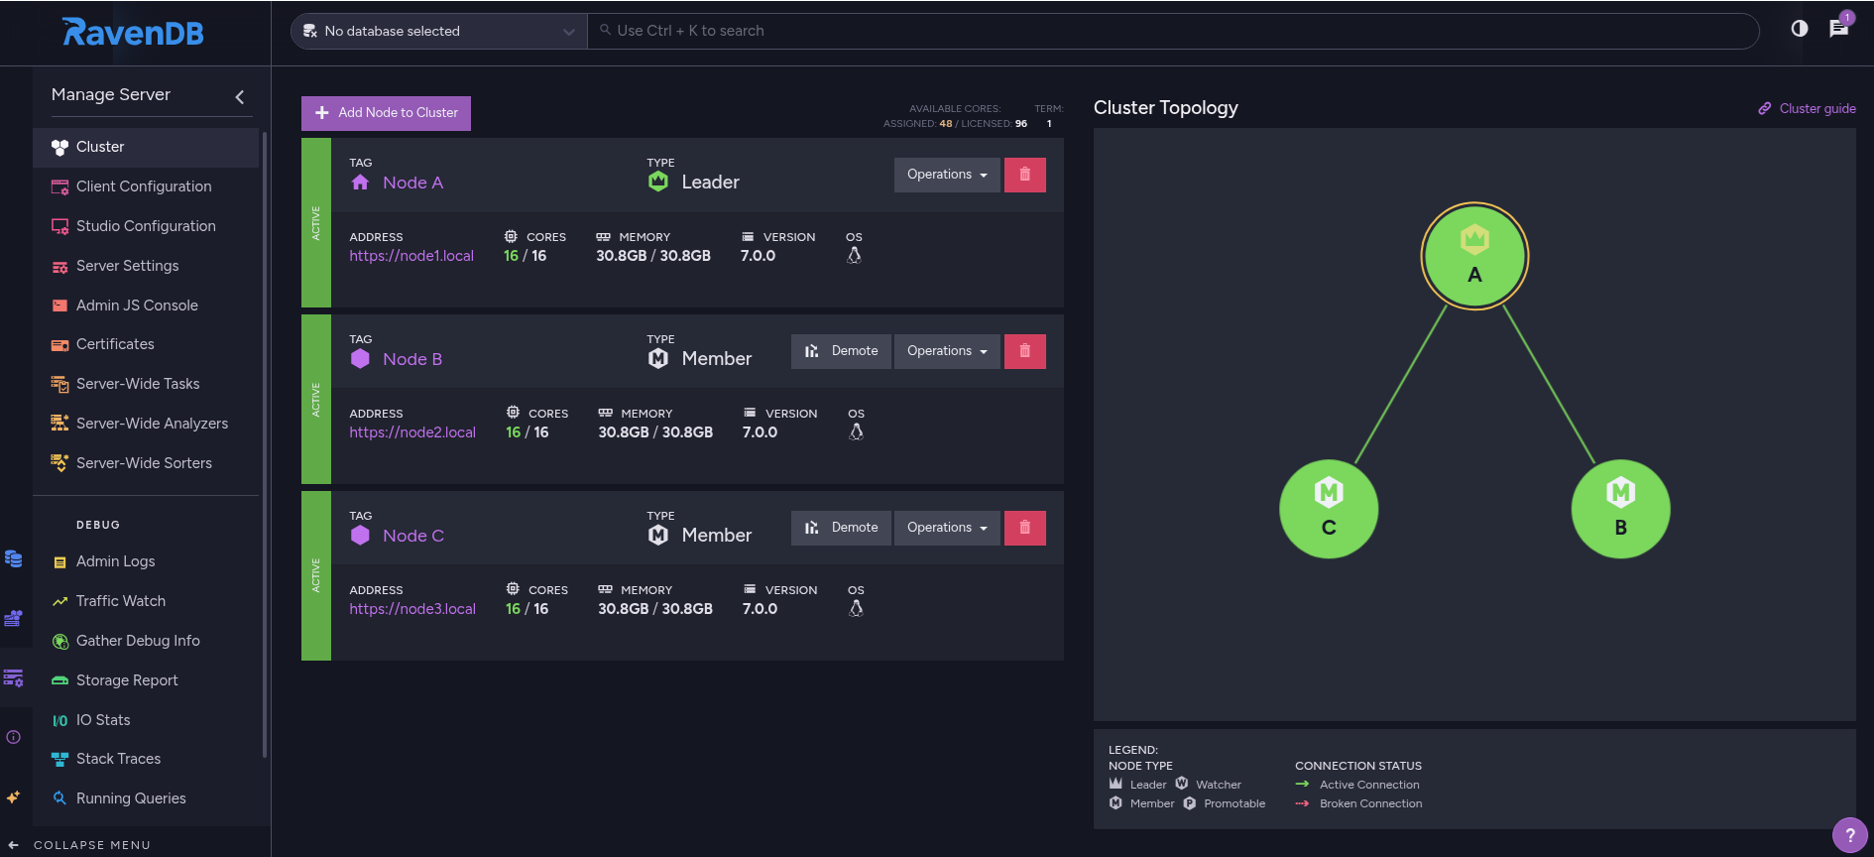Open Traffic Watch menu item

coord(146,601)
